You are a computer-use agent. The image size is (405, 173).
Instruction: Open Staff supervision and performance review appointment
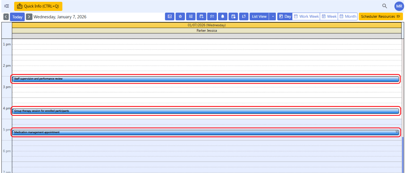click(206, 79)
